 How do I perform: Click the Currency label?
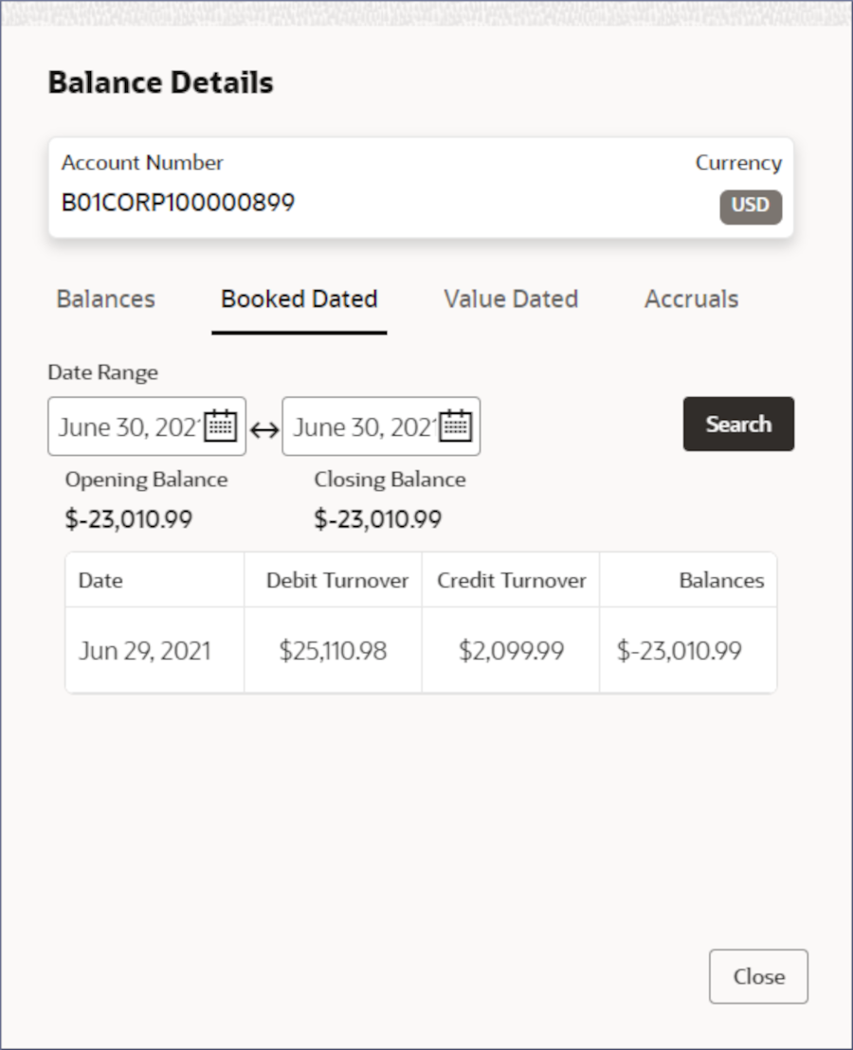pyautogui.click(x=738, y=163)
